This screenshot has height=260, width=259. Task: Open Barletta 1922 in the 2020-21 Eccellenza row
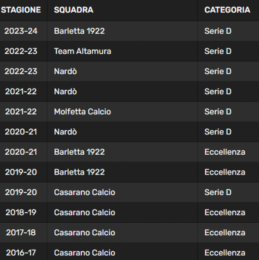[x=79, y=152]
